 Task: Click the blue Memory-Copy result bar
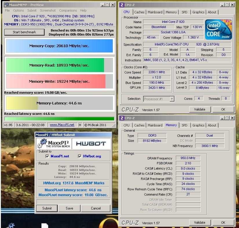pyautogui.click(x=59, y=46)
